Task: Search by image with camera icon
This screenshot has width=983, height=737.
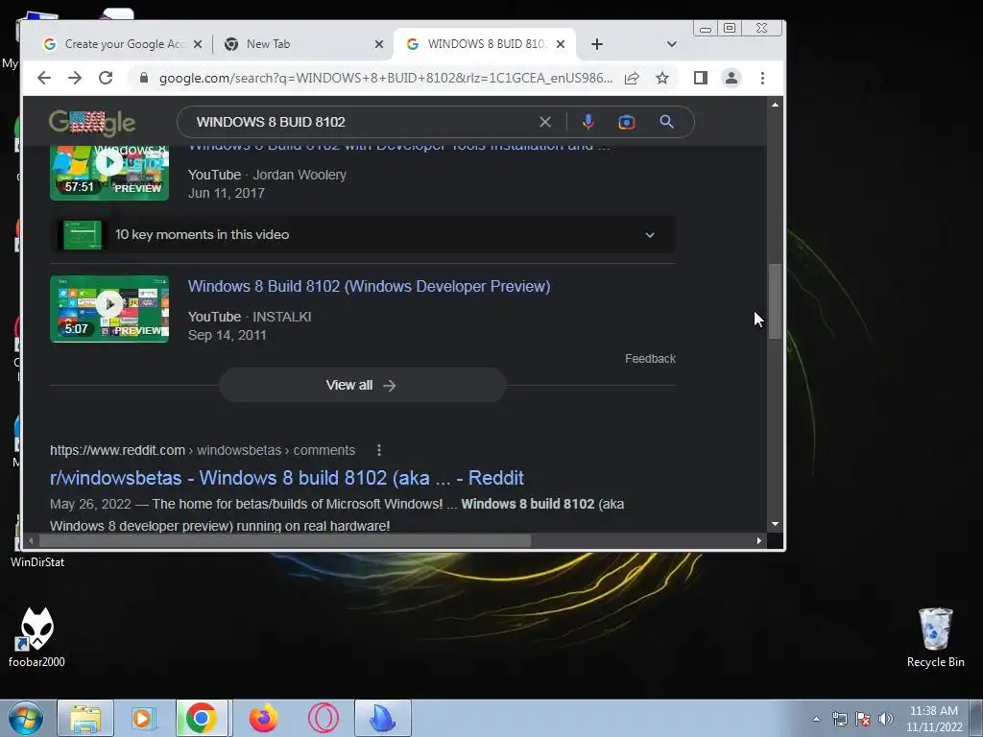Action: point(626,122)
